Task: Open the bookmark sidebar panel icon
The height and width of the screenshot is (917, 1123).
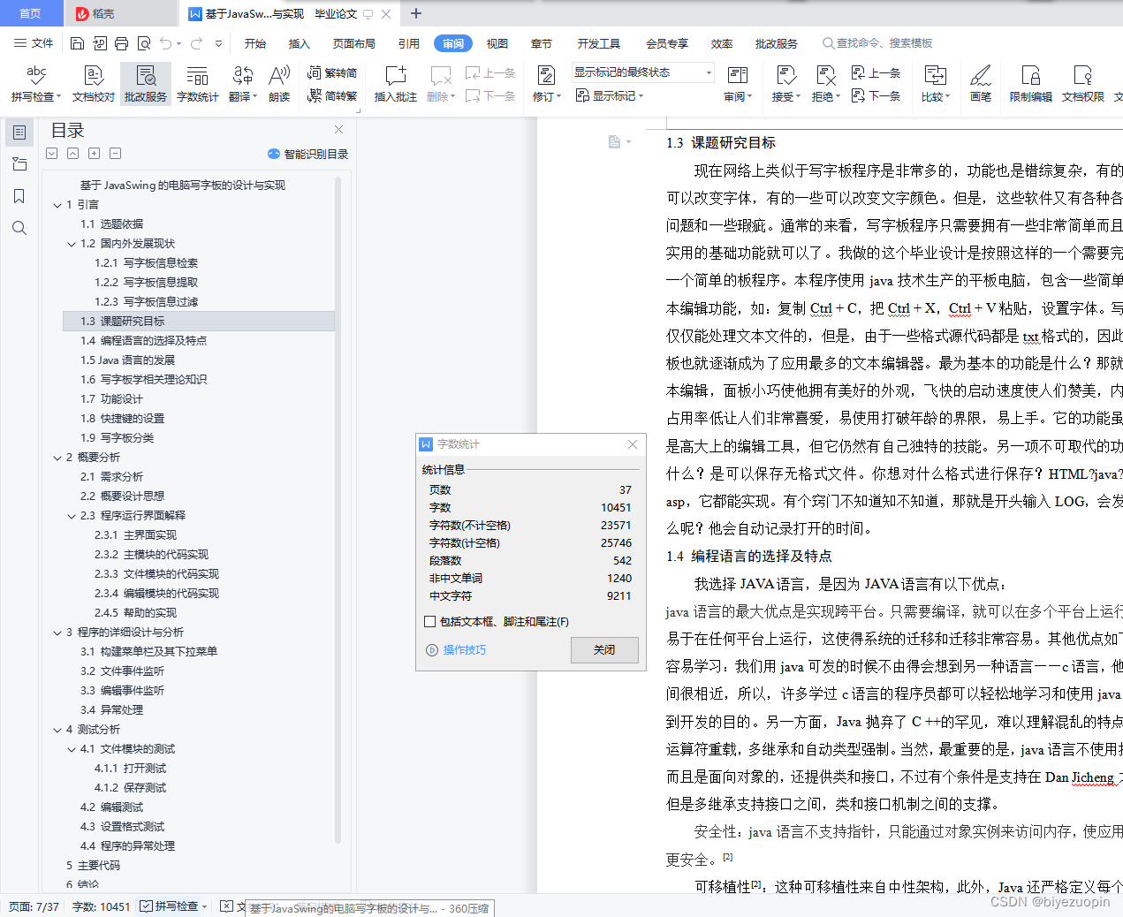Action: (19, 196)
